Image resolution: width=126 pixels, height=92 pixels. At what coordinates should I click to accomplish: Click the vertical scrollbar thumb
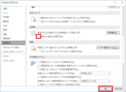click(123, 50)
